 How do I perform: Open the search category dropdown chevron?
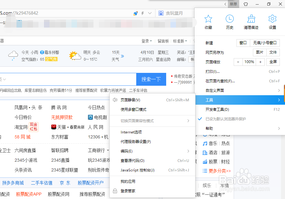coord(4,79)
